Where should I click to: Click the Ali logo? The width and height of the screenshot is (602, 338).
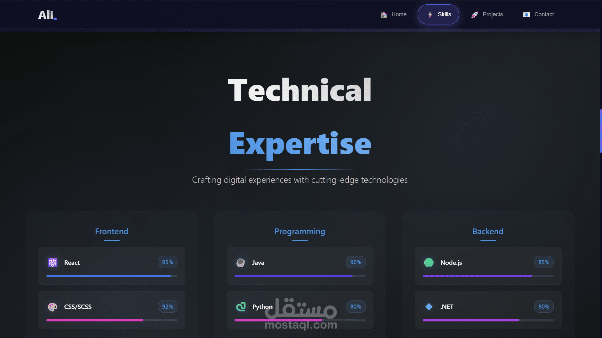[47, 15]
